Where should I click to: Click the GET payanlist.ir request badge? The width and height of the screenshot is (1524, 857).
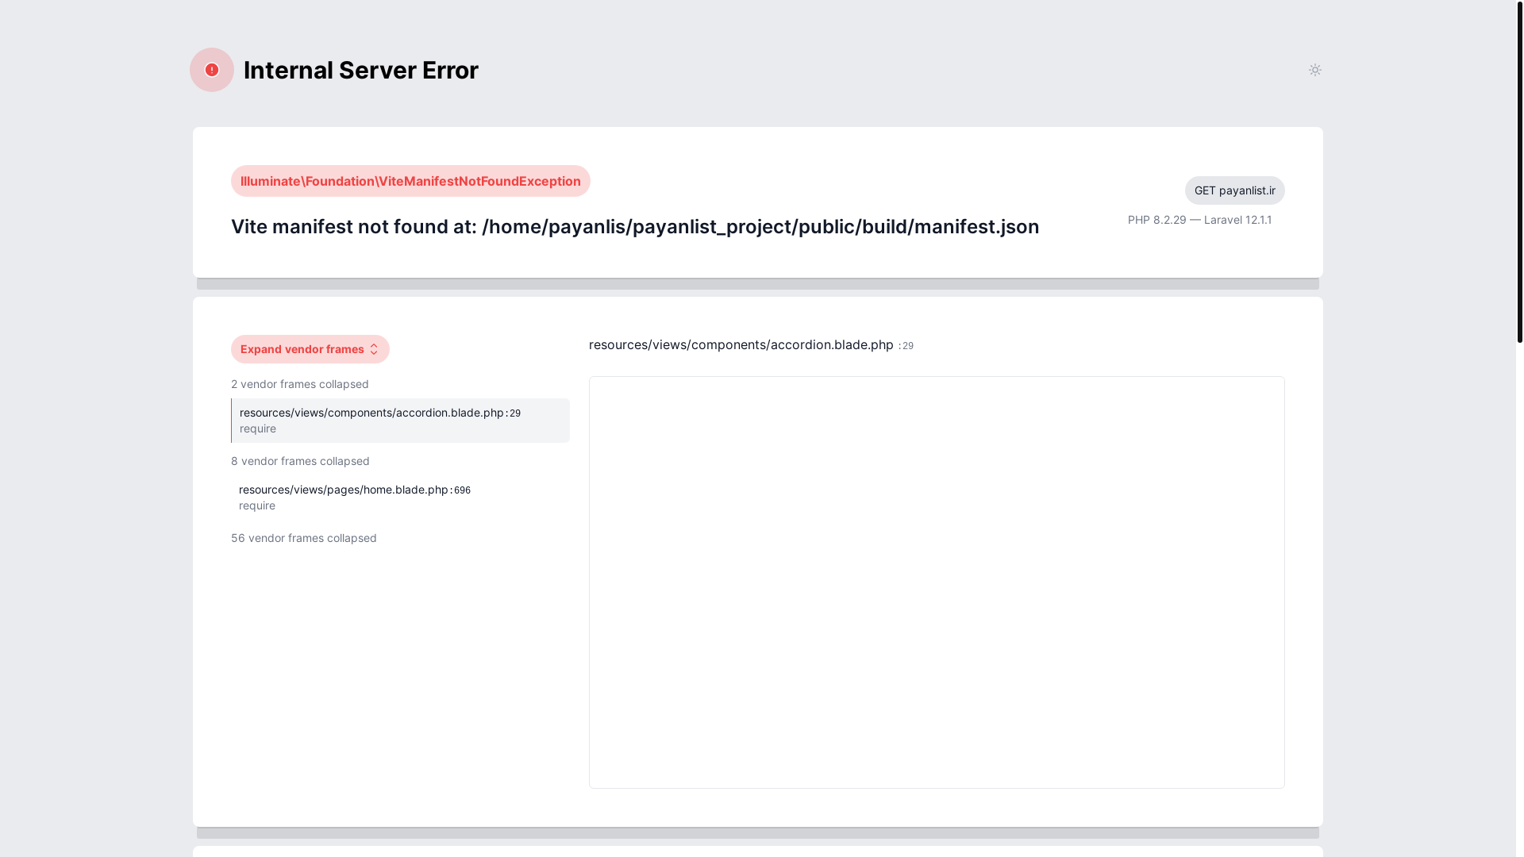(x=1234, y=190)
